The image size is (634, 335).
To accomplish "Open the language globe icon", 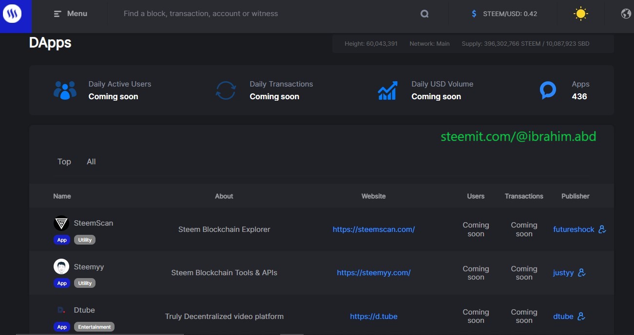I will click(626, 14).
